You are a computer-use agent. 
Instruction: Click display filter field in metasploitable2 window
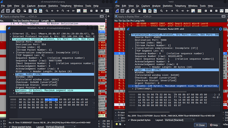pos(51,16)
